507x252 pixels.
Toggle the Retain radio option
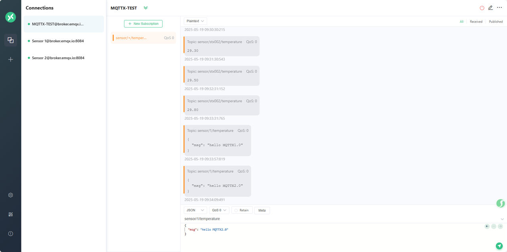coord(242,210)
